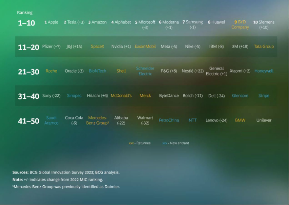Select '2 Tesla (+3)' entry

[x=74, y=22]
